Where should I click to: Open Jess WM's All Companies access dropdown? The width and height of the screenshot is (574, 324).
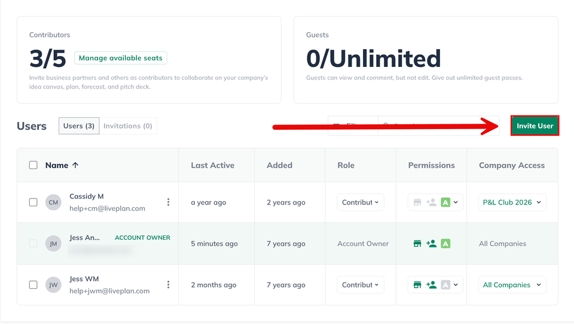512,285
